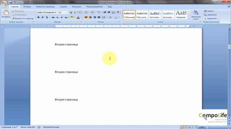Viewport: 231px width, 129px height.
Task: Justify the text
Action: (x=99, y=18)
